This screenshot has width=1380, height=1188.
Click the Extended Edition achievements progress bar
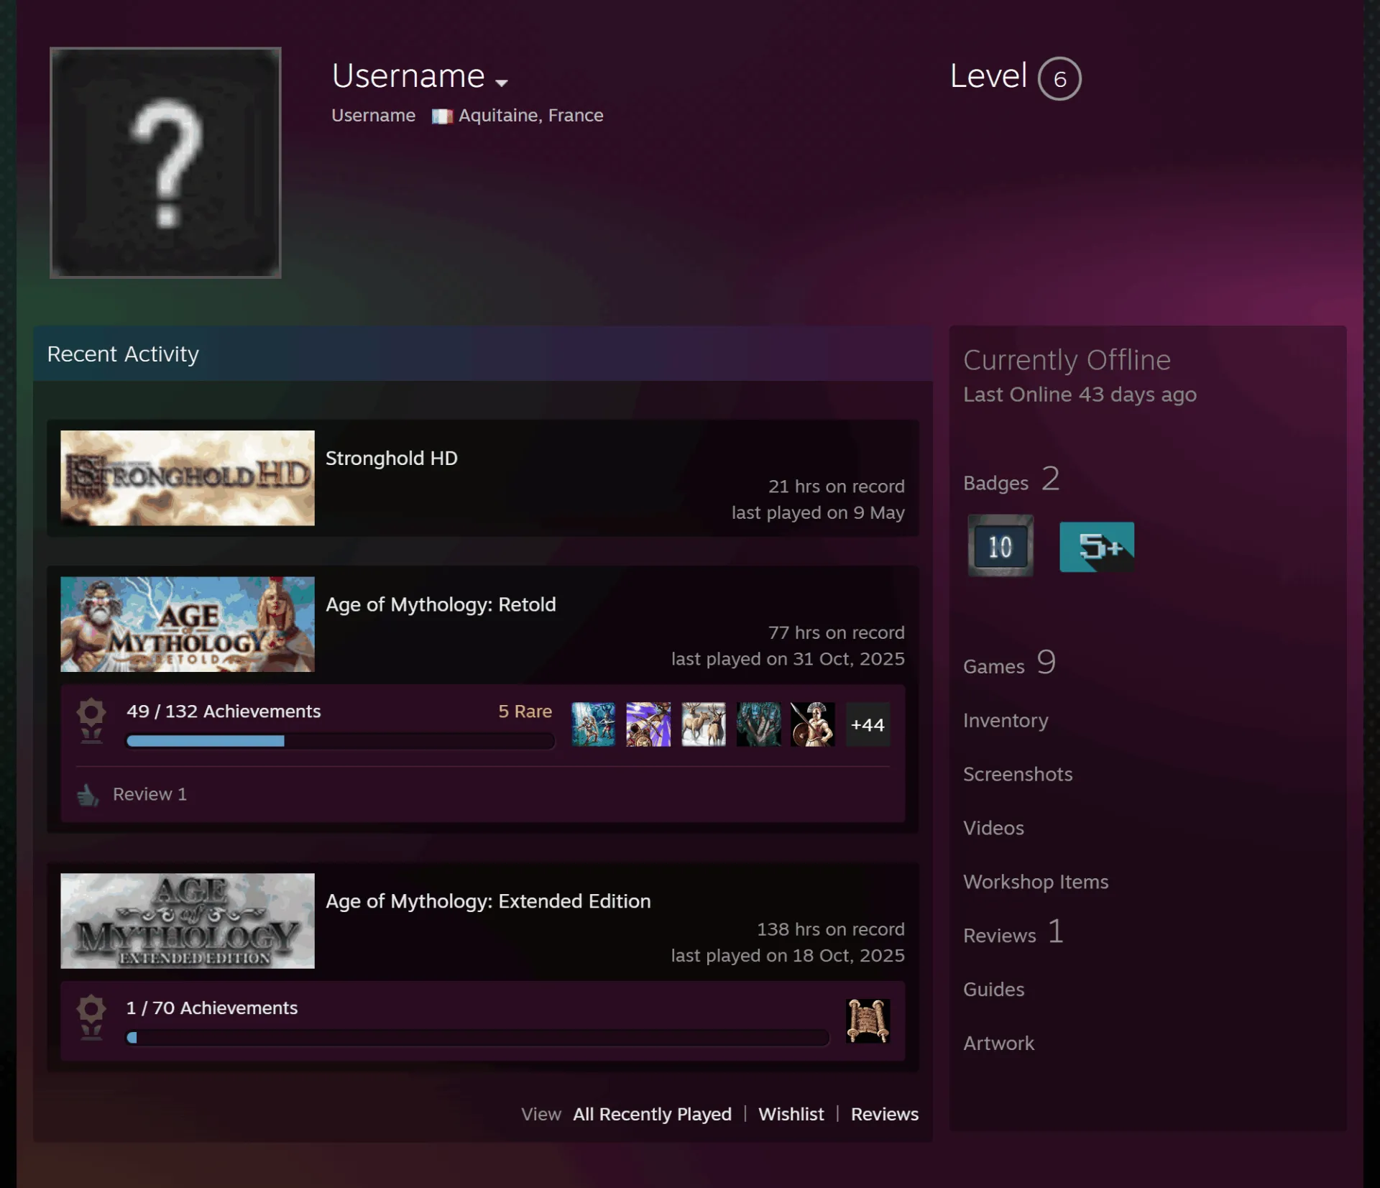pos(477,1037)
